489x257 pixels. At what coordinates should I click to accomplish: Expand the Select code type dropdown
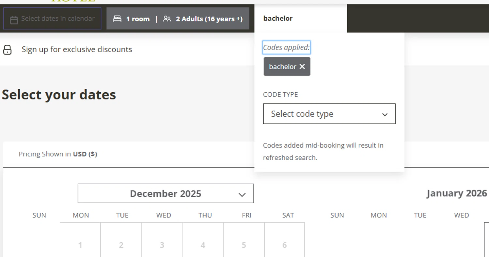(x=329, y=114)
